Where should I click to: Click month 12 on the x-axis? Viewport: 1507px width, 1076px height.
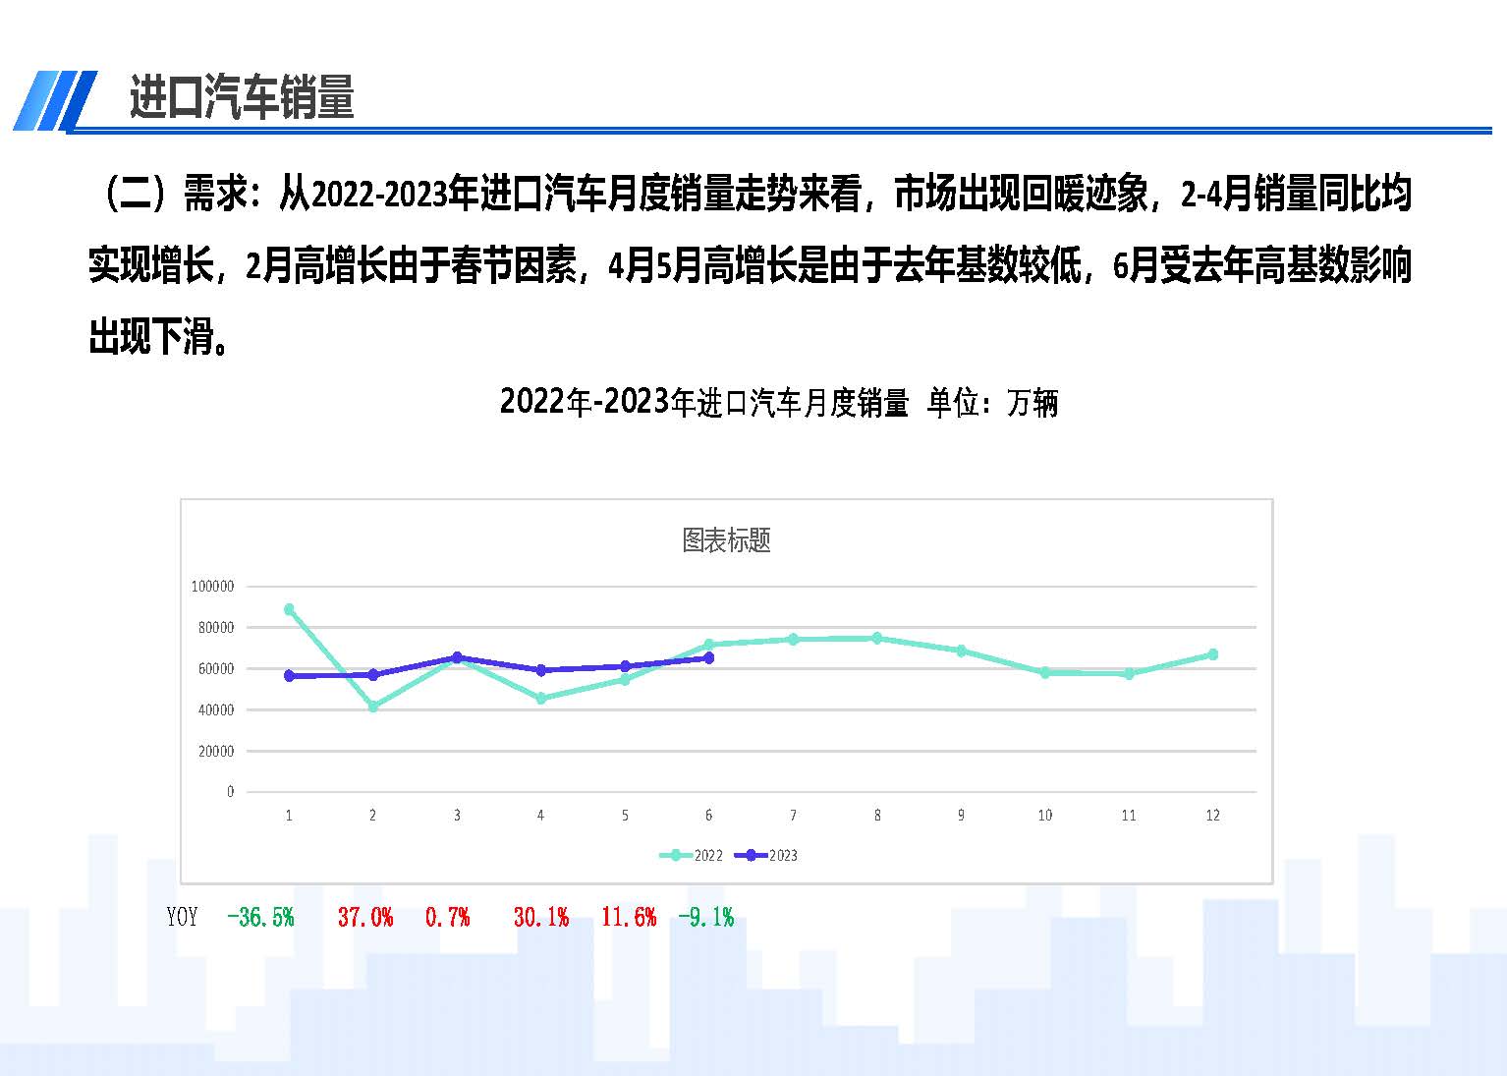[1212, 816]
